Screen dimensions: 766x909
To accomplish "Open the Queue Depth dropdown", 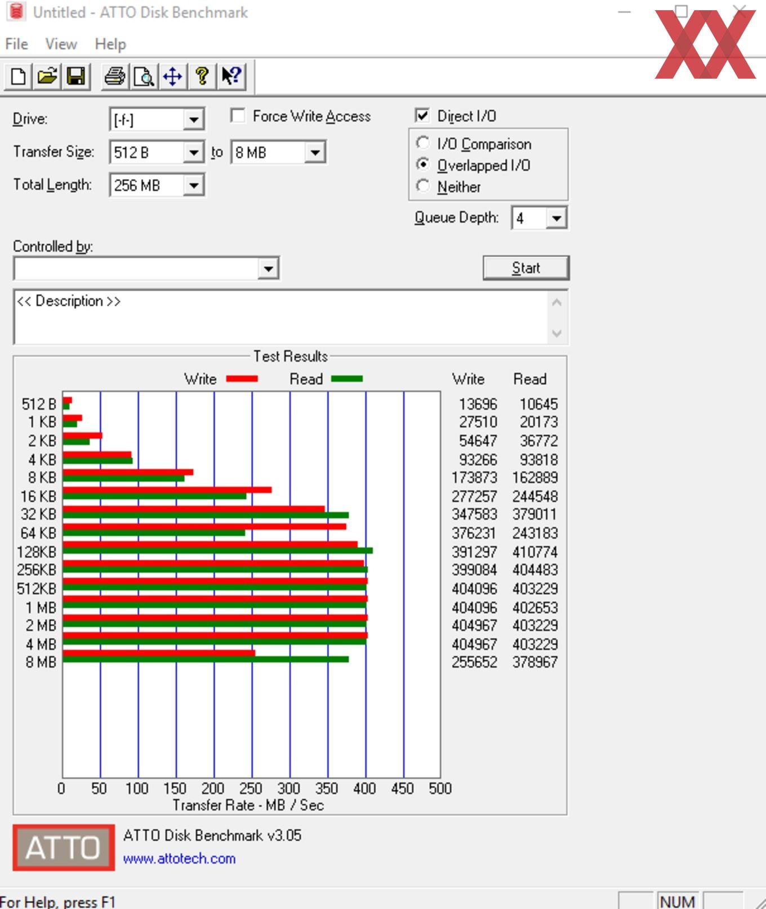I will 556,218.
